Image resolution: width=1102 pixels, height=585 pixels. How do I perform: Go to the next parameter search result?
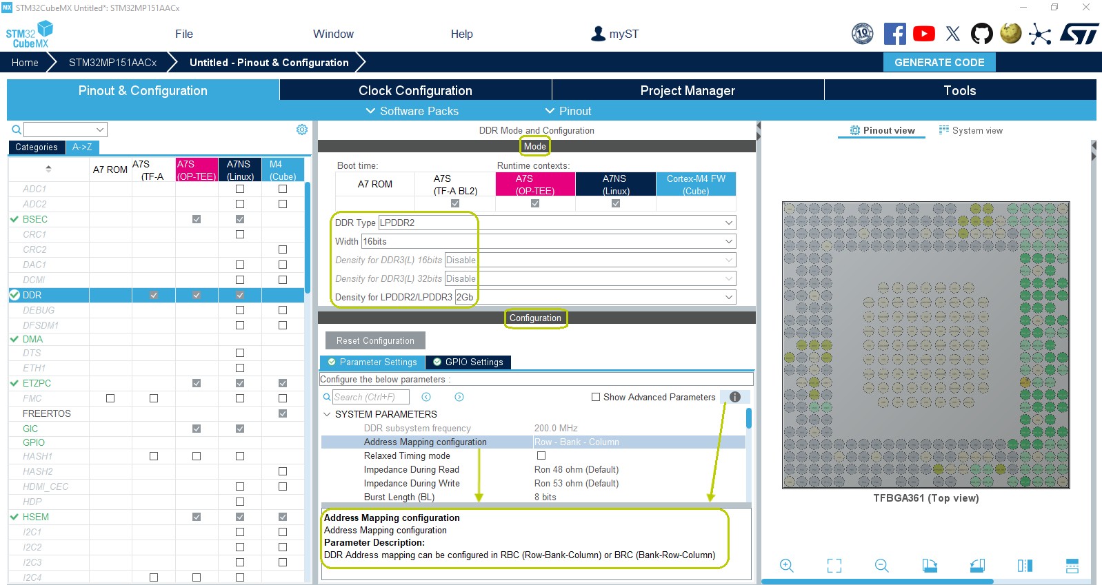click(459, 397)
